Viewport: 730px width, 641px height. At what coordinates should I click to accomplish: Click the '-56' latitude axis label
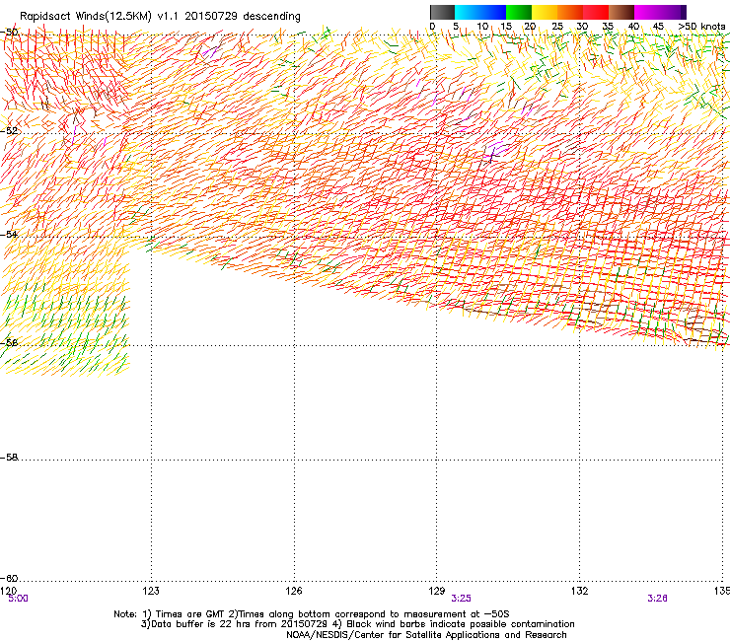[9, 342]
